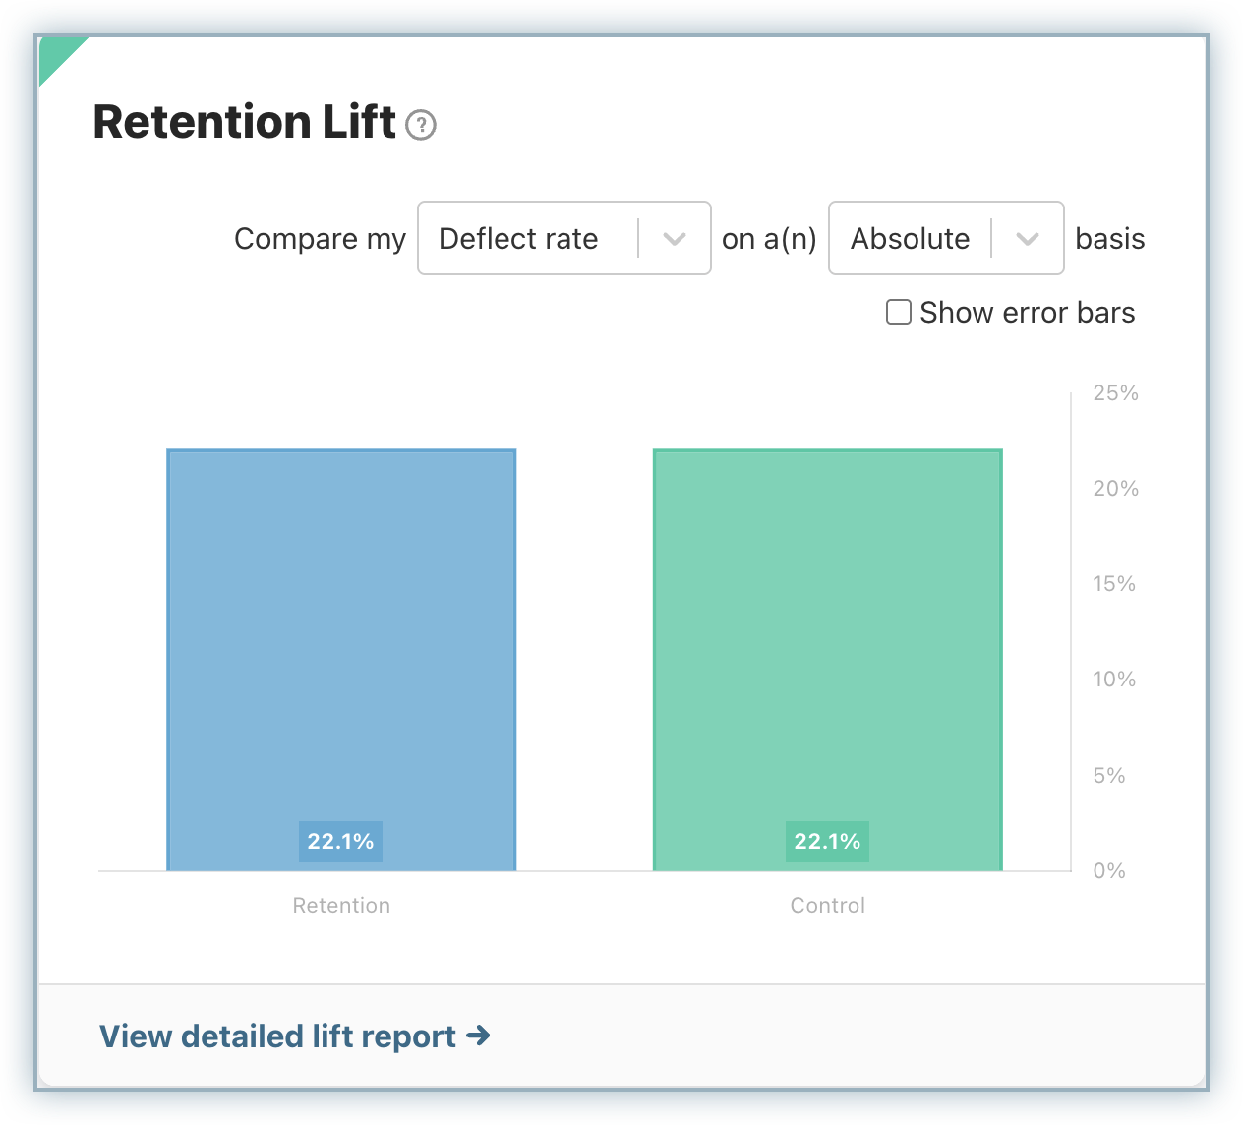The image size is (1243, 1125).
Task: Click the Retention x-axis label
Action: coord(341,906)
